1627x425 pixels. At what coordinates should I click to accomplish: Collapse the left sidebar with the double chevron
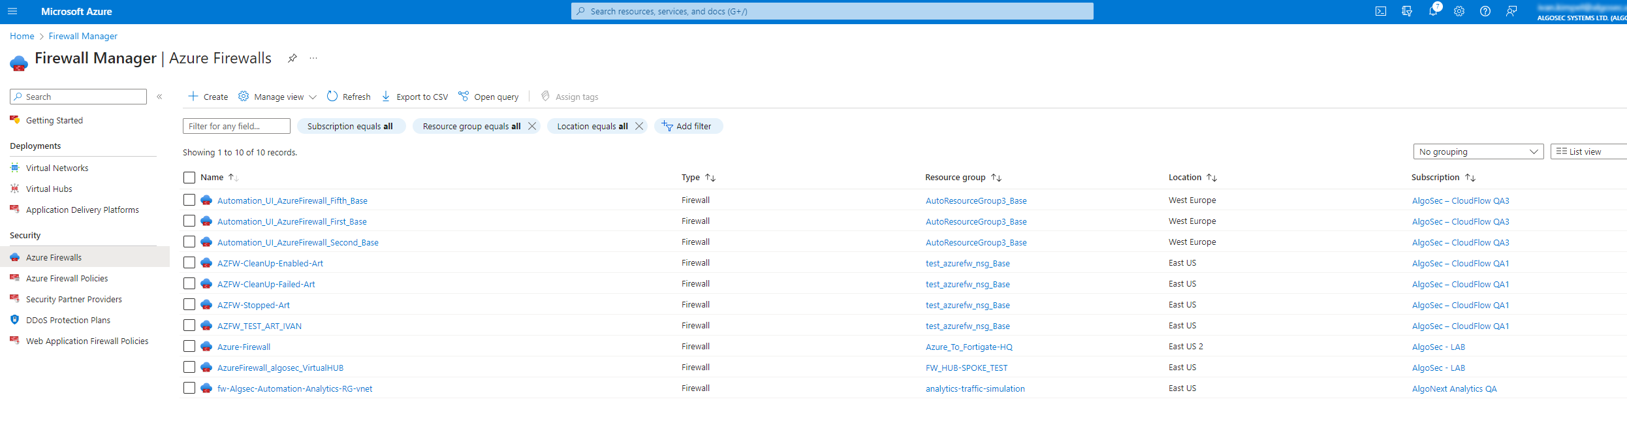(159, 97)
